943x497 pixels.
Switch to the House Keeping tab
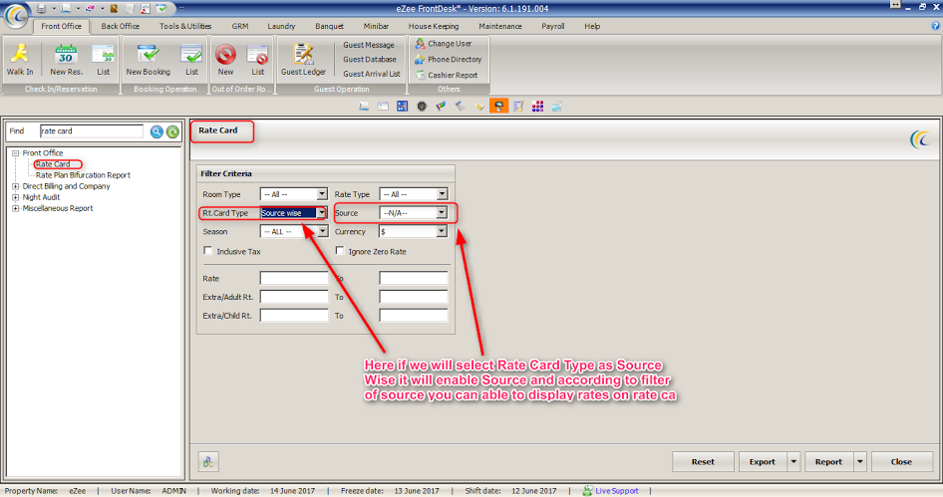(434, 27)
